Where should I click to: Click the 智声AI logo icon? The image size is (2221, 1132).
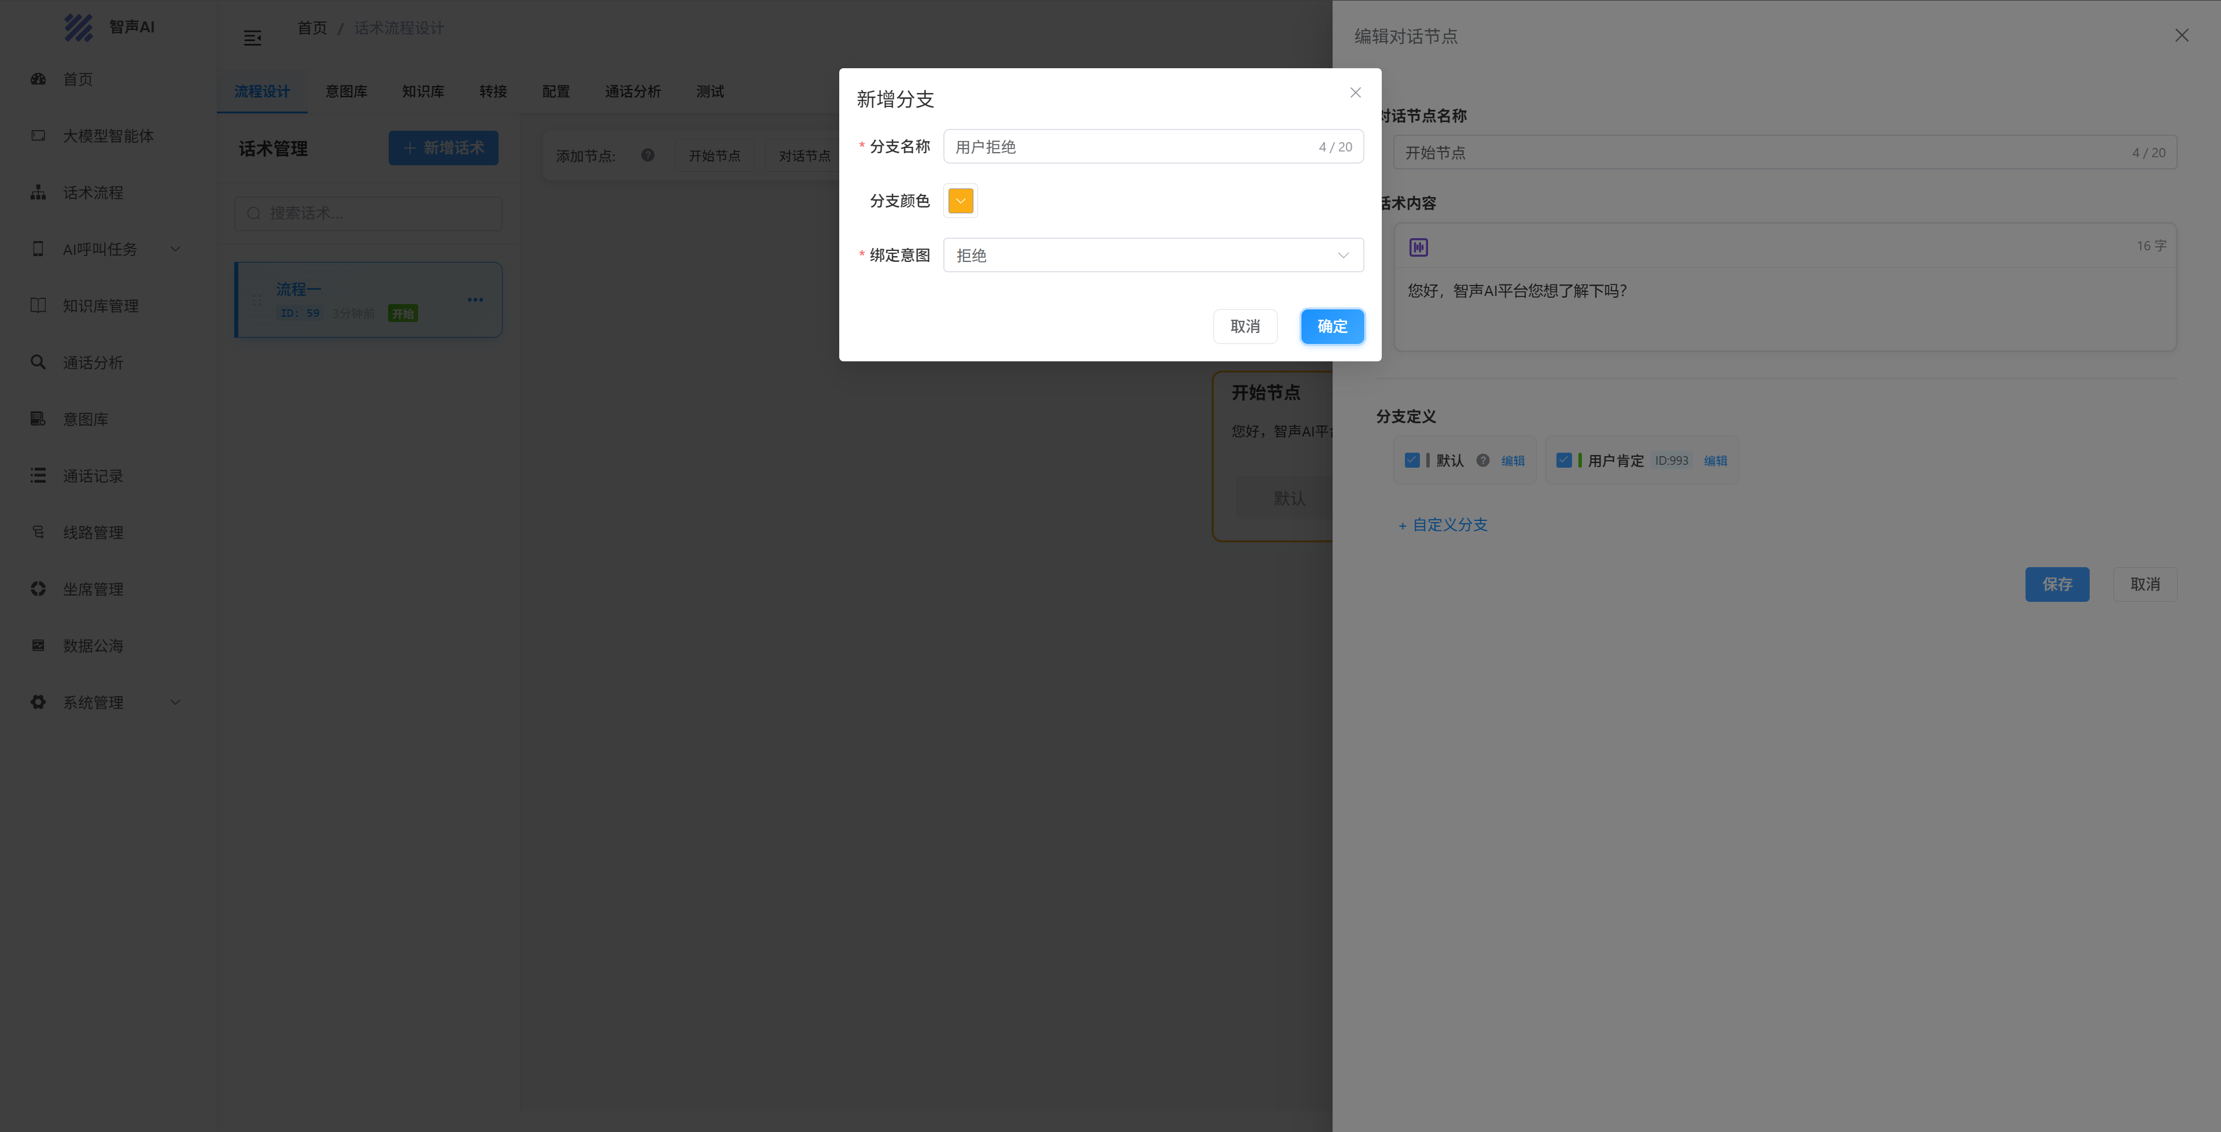click(x=79, y=28)
